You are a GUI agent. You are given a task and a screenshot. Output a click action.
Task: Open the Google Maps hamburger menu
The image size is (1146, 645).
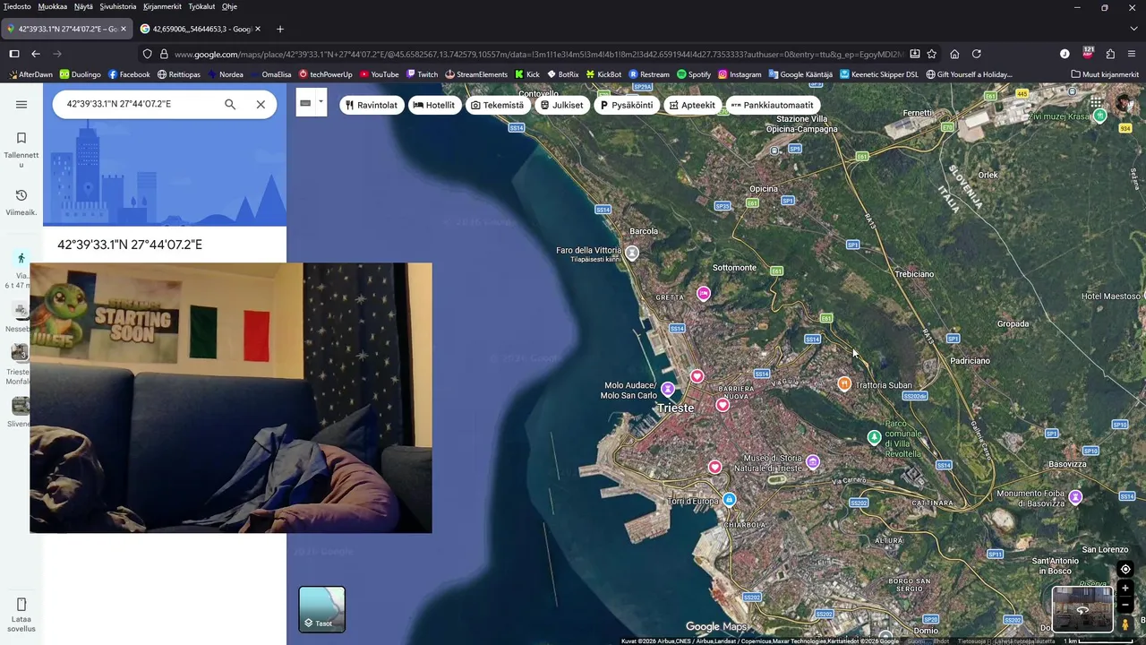pos(21,105)
